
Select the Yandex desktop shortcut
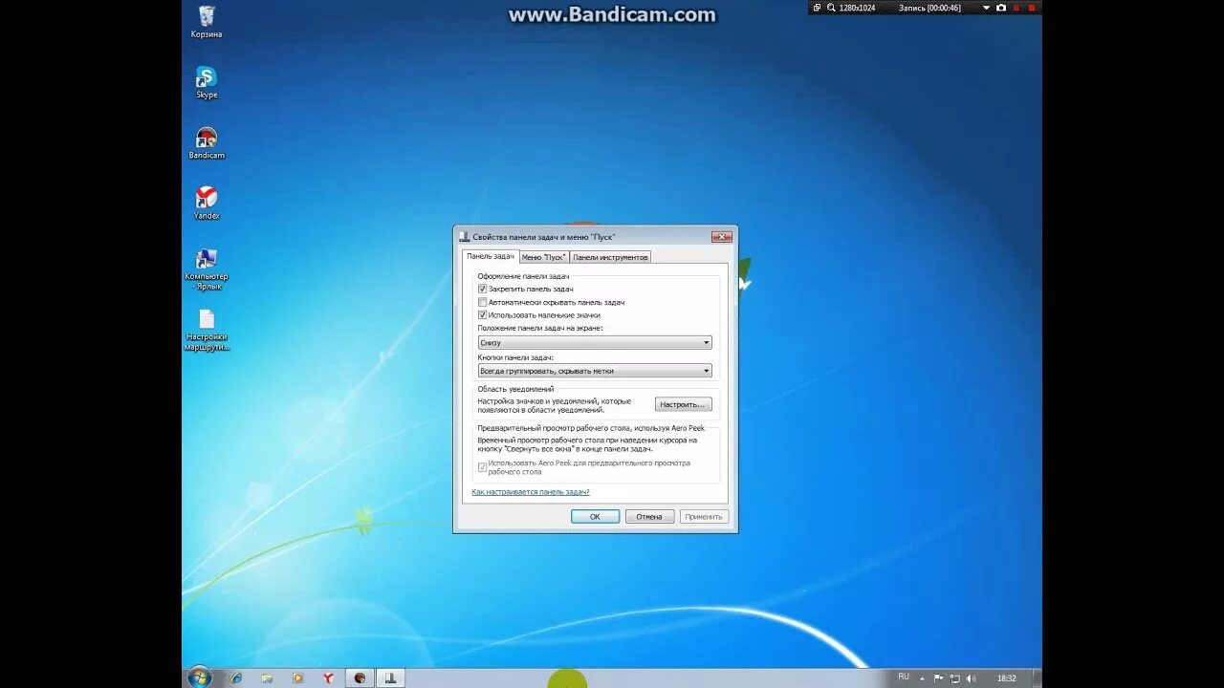coord(207,203)
